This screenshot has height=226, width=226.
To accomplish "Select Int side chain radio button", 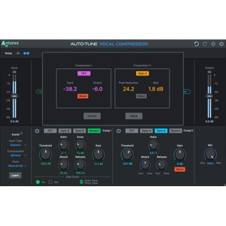I will [x=37, y=182].
